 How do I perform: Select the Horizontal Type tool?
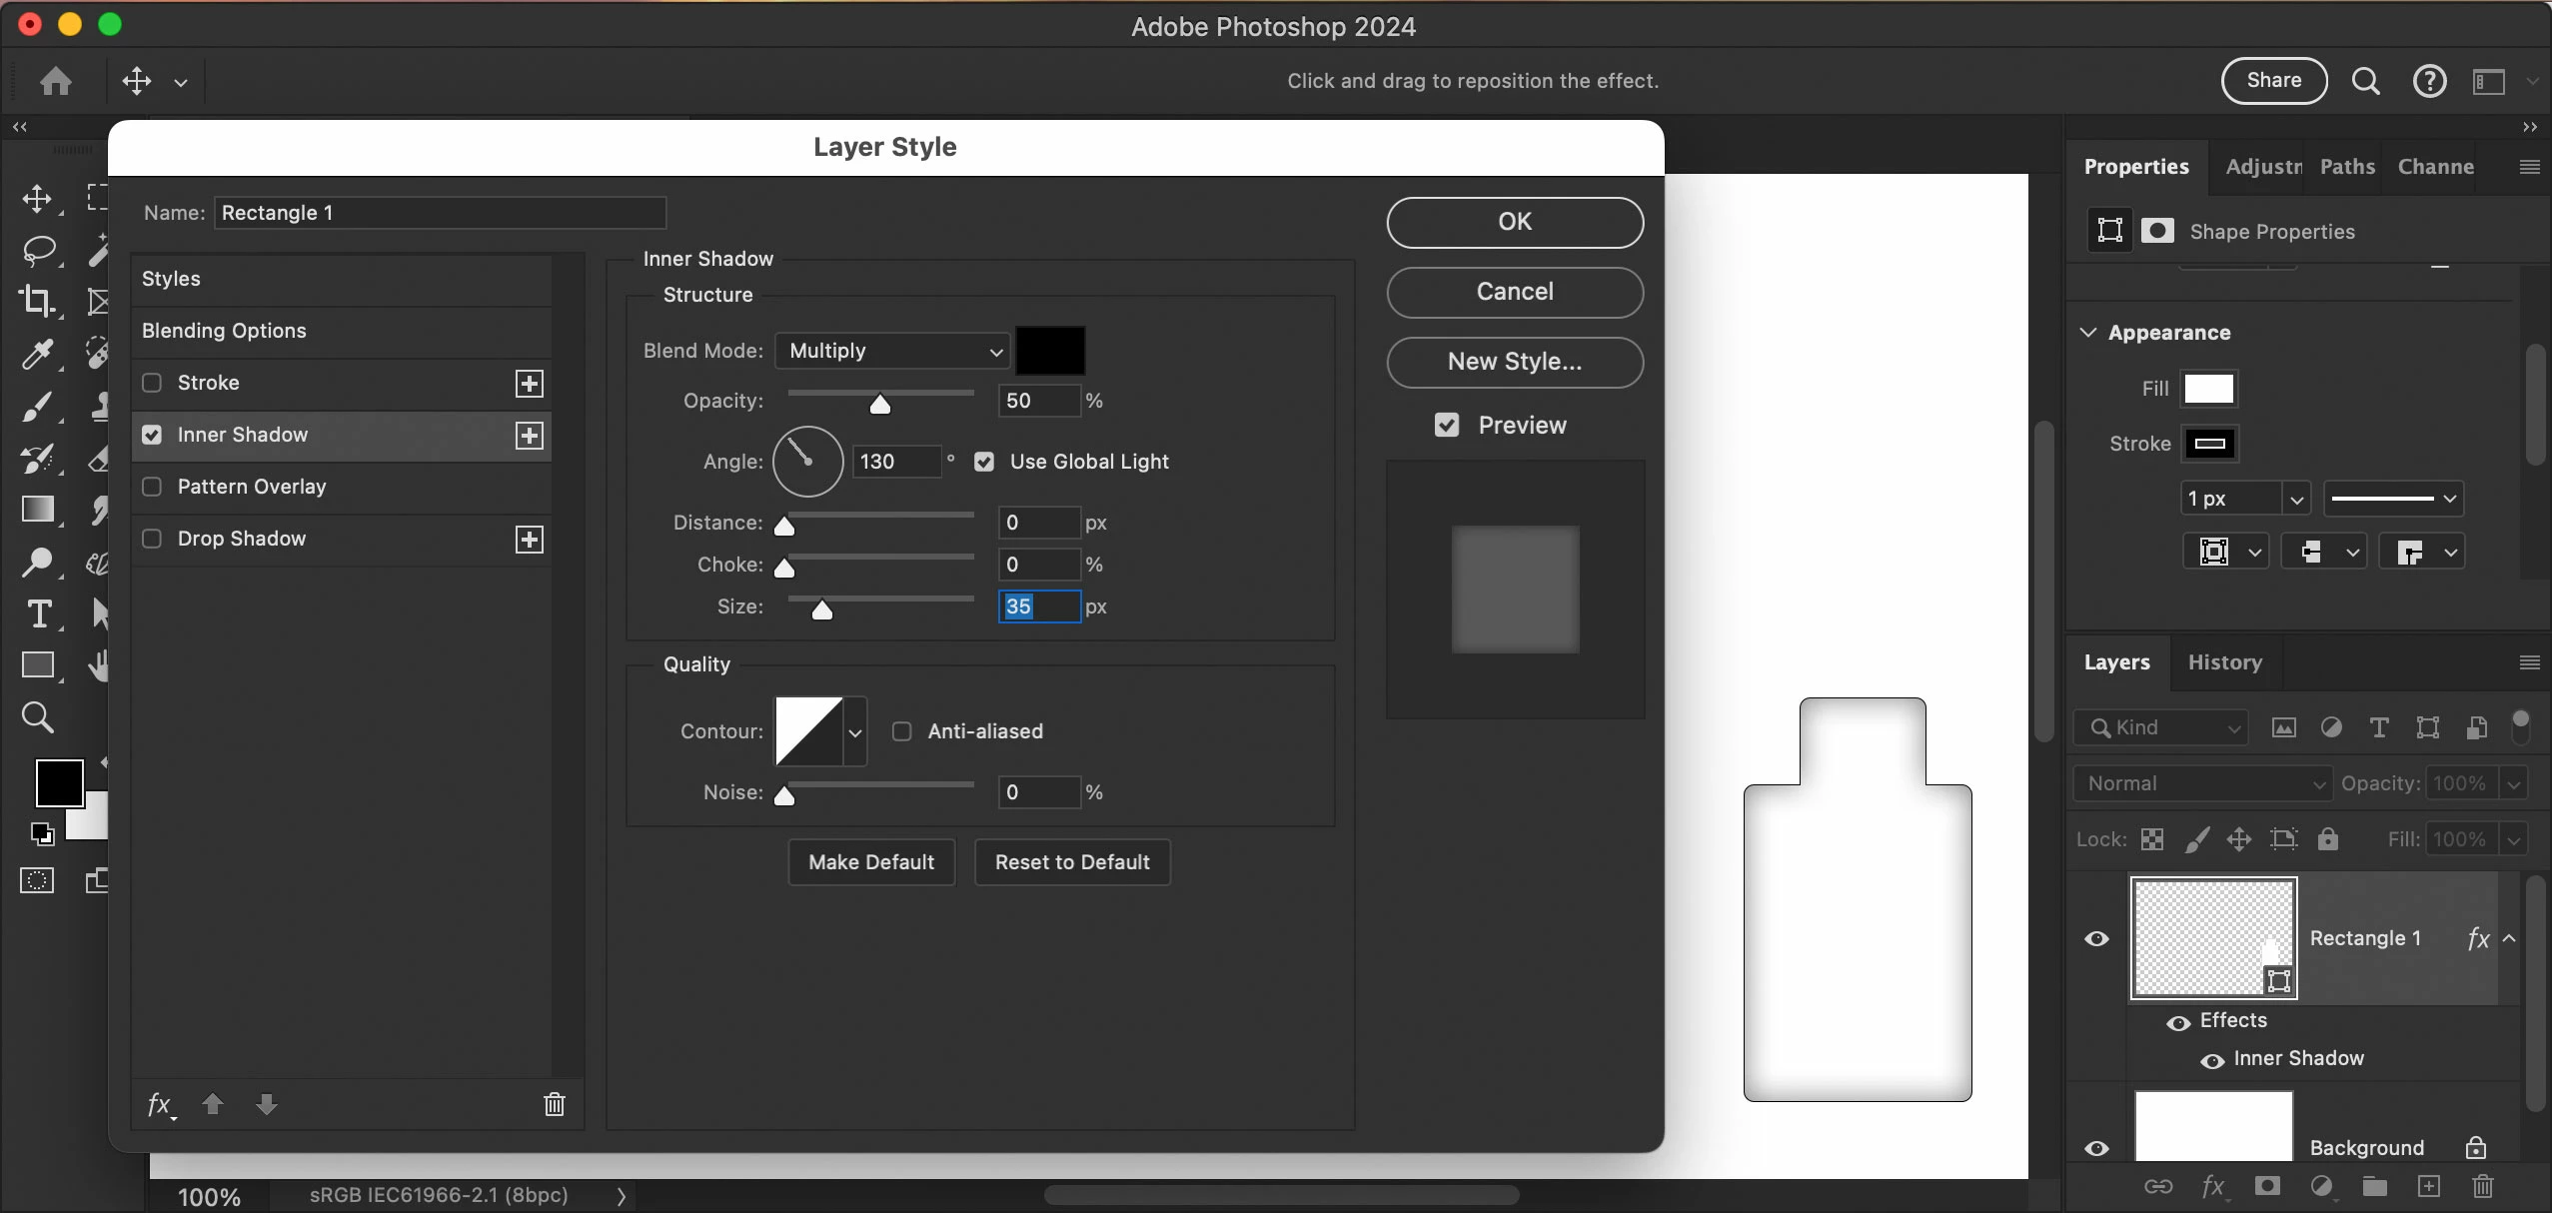click(38, 613)
